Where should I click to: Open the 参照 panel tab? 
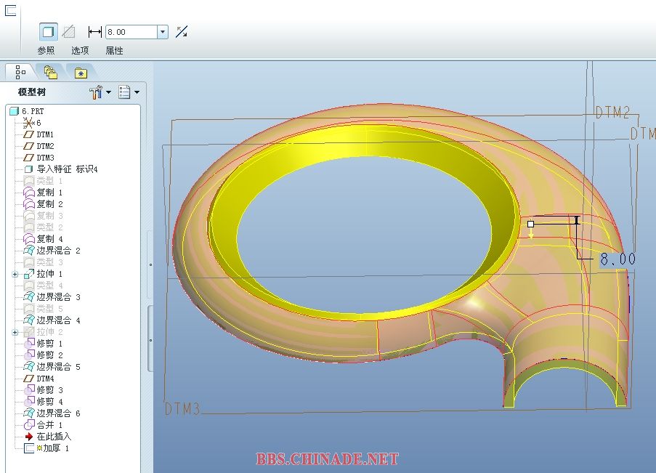tap(46, 51)
